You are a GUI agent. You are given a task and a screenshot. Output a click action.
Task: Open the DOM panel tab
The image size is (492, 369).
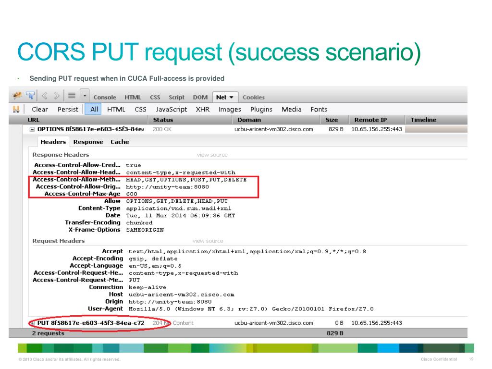click(x=200, y=97)
